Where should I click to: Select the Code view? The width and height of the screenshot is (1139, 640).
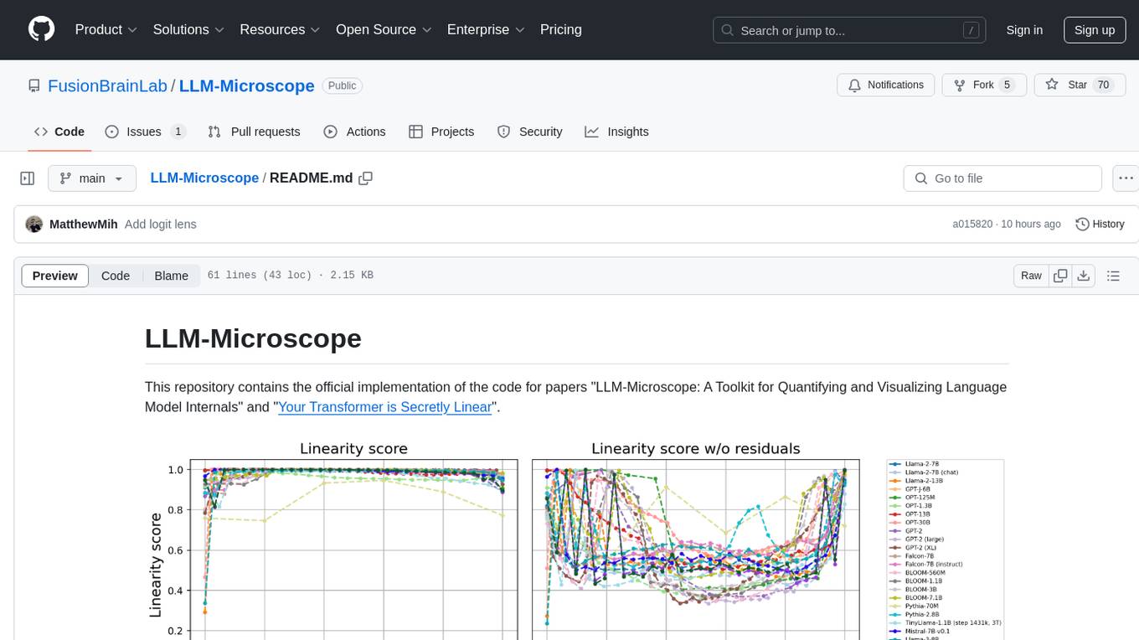point(116,276)
